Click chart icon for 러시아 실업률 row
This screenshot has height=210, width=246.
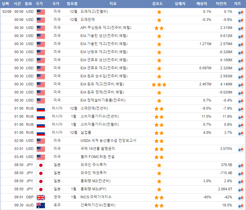[x=241, y=133]
